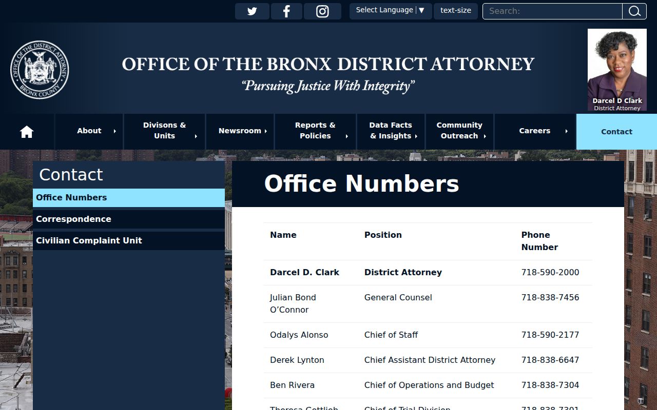Viewport: 657px width, 410px height.
Task: Open the Facebook social link
Action: (x=286, y=11)
